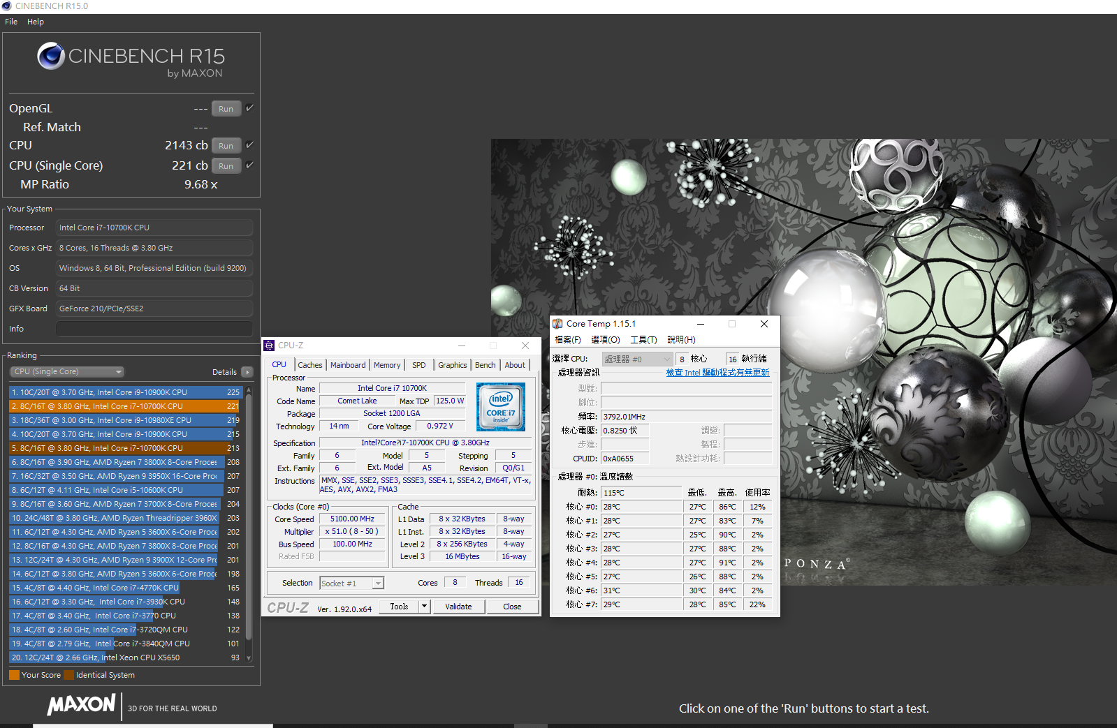Screen dimensions: 1117x728
Task: Click the Cinebench logo icon in title bar
Action: coord(7,6)
